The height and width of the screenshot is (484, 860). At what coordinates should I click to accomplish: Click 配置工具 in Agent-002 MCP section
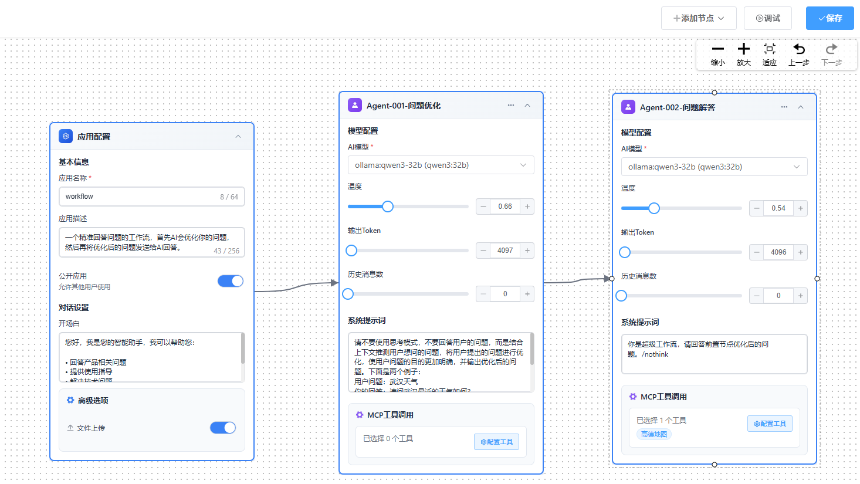[x=770, y=424]
